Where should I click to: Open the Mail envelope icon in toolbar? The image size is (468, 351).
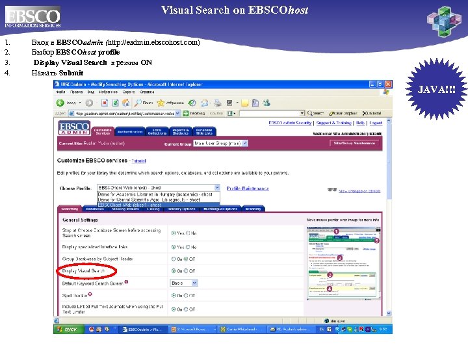[x=205, y=103]
